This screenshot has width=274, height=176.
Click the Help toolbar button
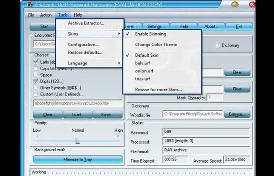click(184, 27)
